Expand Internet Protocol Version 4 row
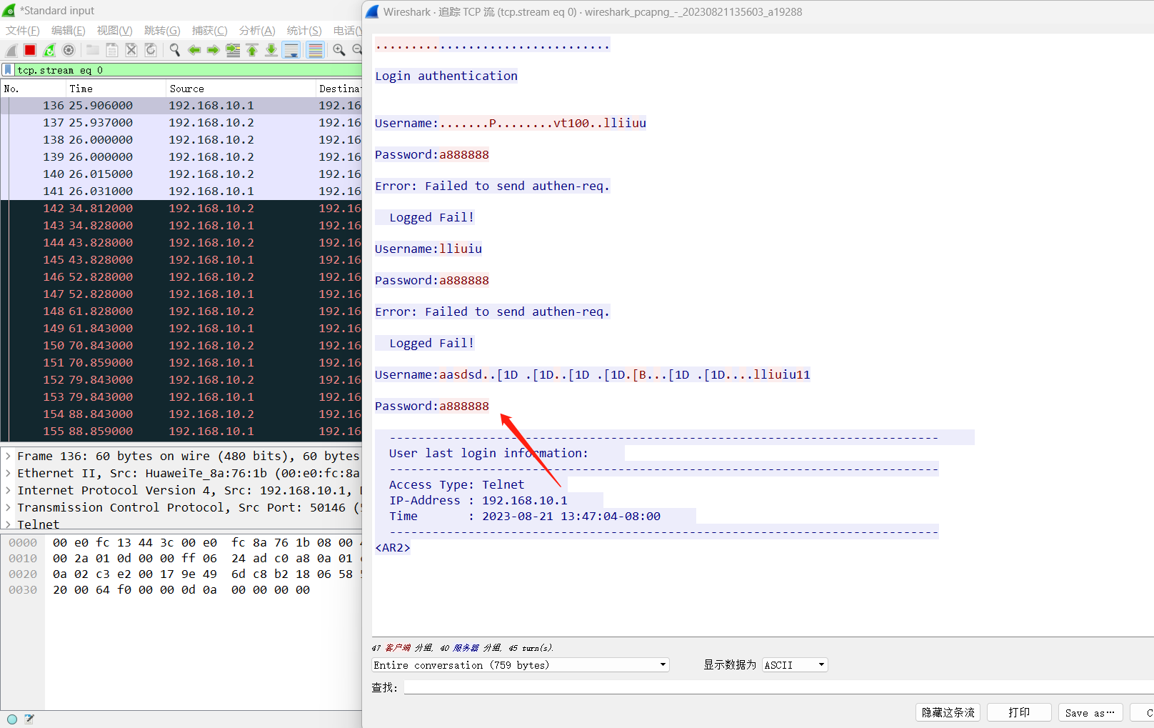Image resolution: width=1154 pixels, height=728 pixels. click(x=9, y=490)
